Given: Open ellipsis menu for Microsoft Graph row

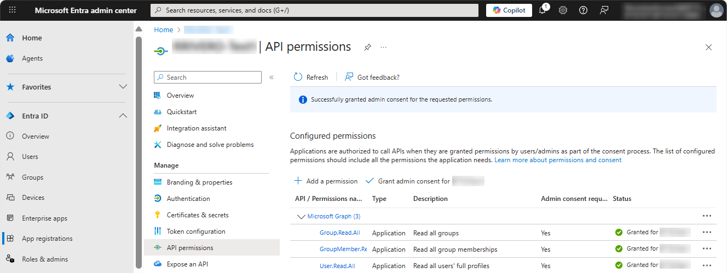Looking at the screenshot, I should (707, 216).
